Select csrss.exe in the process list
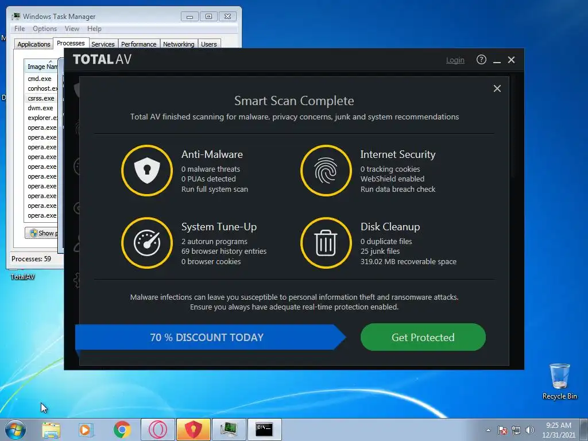588x441 pixels. click(41, 98)
